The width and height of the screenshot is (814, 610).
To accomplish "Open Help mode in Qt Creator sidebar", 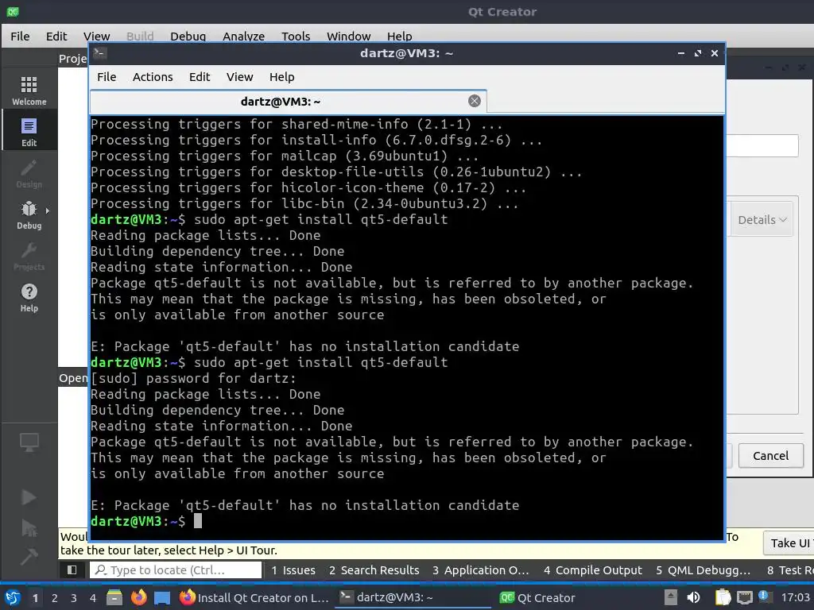I will 29,298.
